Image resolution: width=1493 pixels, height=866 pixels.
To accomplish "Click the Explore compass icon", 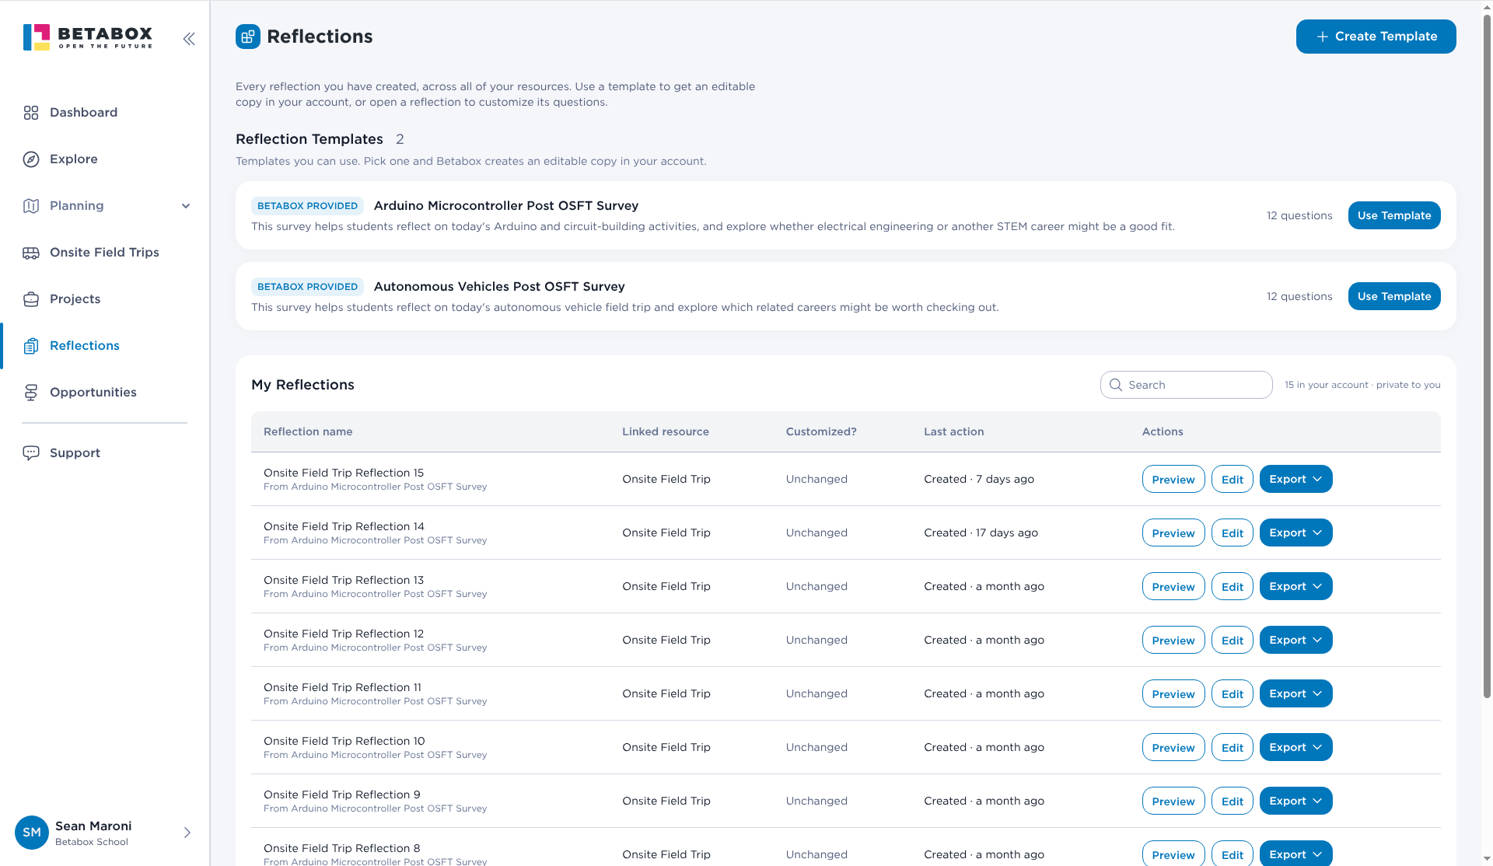I will pyautogui.click(x=31, y=159).
